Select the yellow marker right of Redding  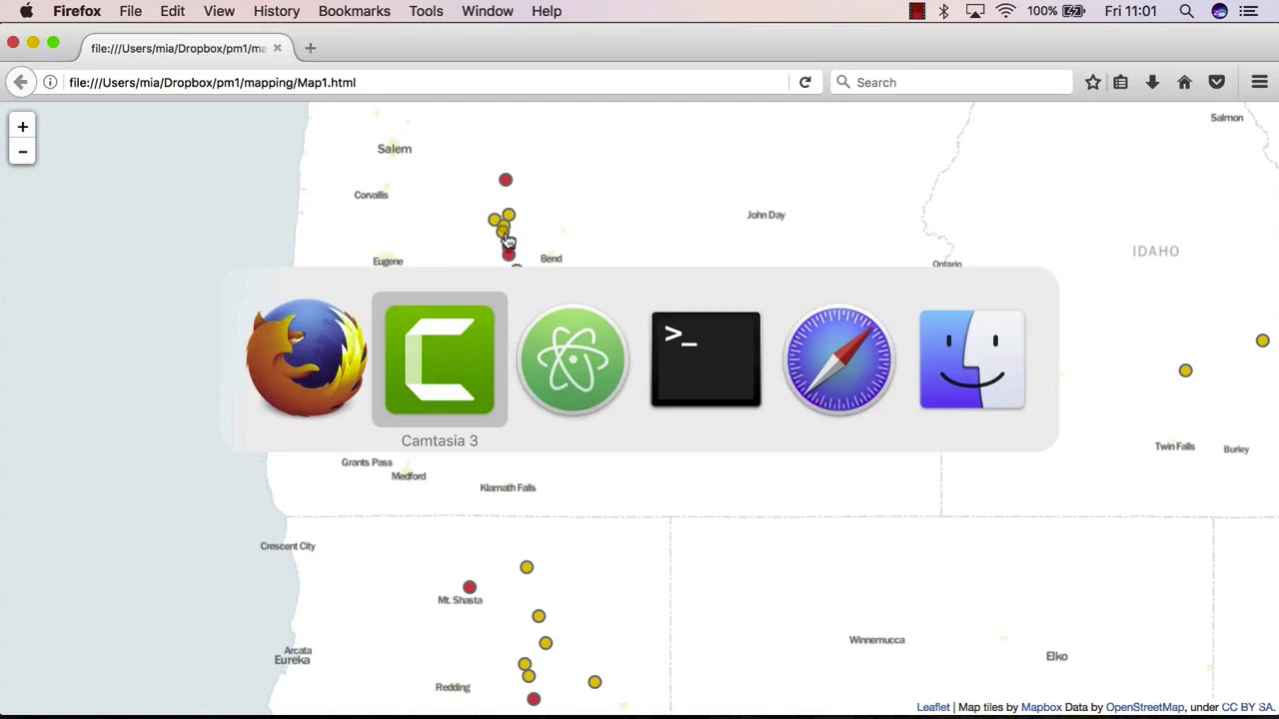click(595, 682)
